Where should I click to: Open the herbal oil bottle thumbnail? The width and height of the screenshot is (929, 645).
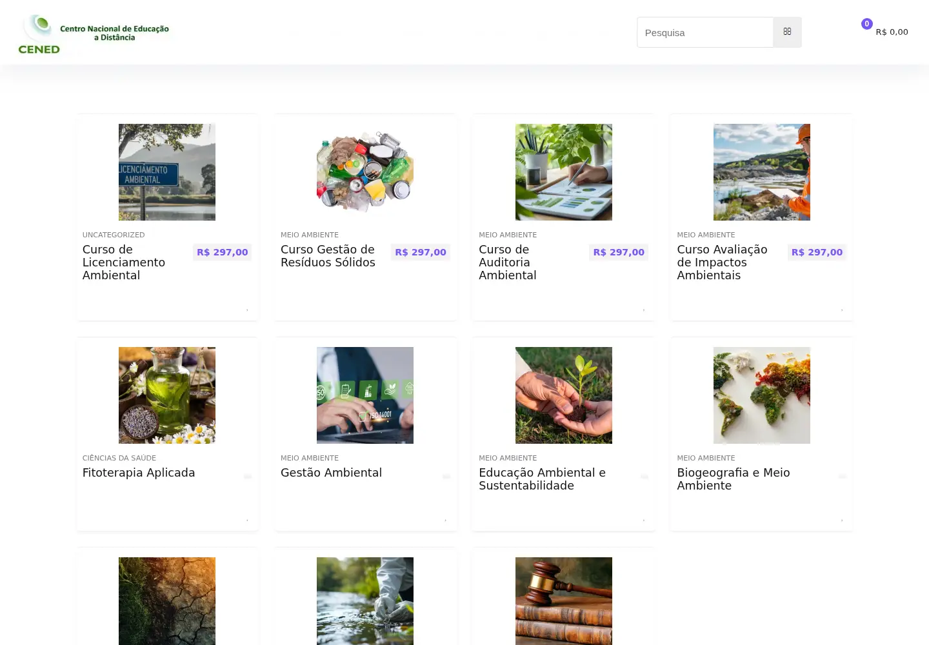(x=167, y=395)
